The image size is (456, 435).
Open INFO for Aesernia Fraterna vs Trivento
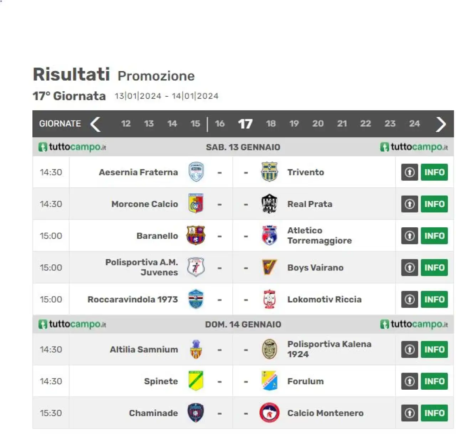[434, 172]
